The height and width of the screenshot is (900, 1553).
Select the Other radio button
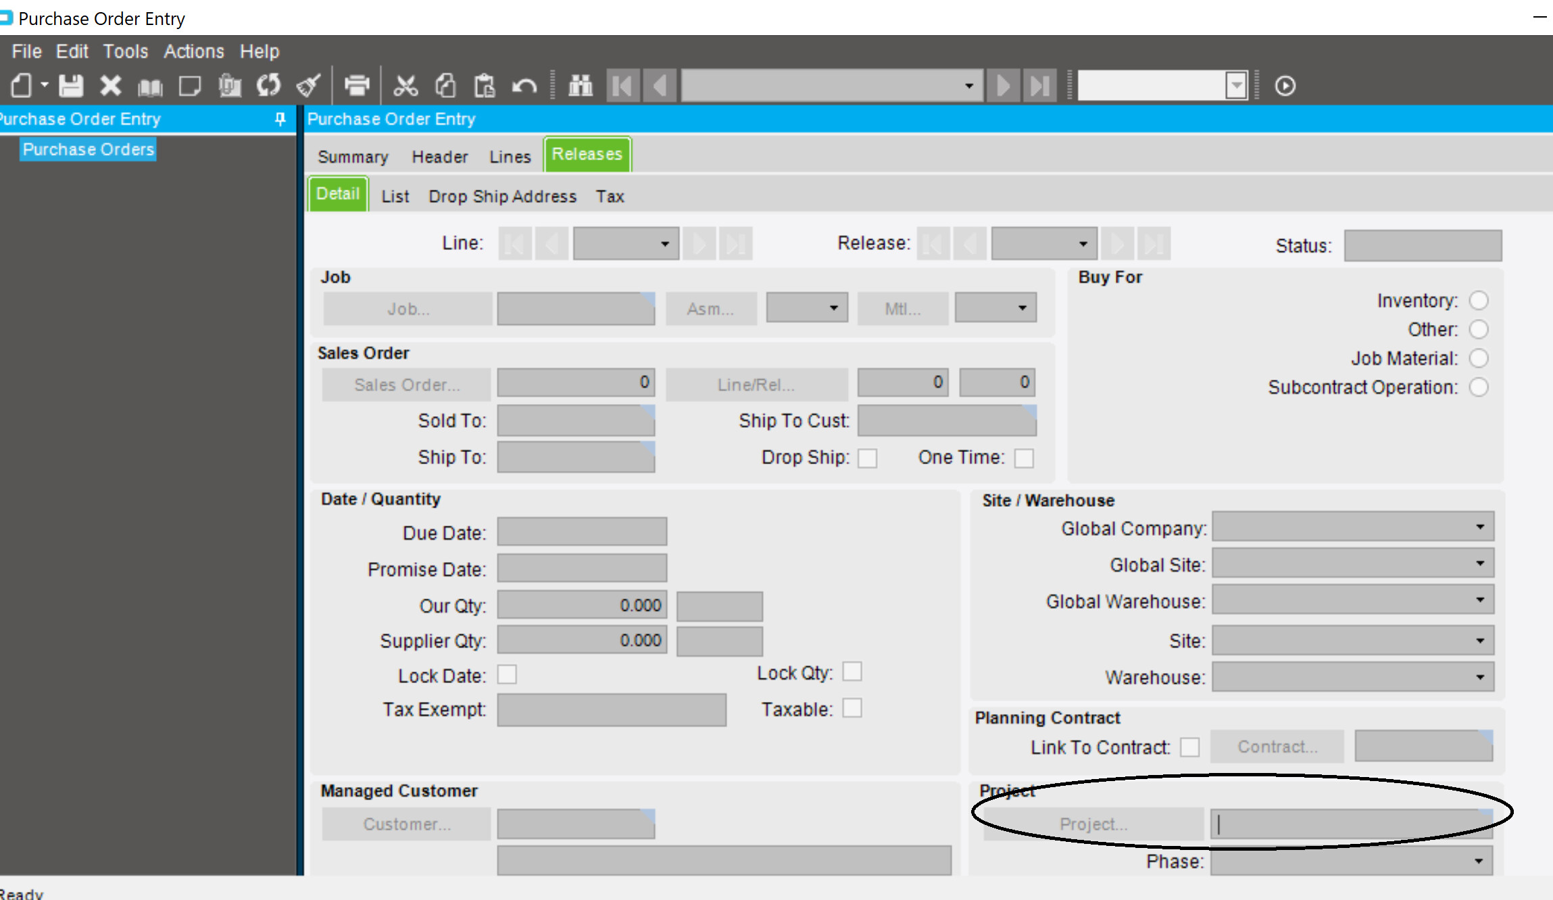pyautogui.click(x=1479, y=329)
